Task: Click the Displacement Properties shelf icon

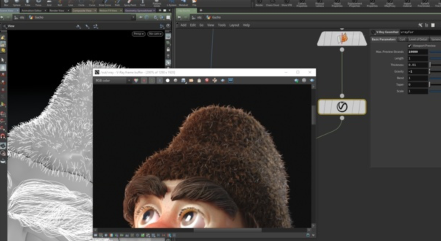Action: click(x=354, y=3)
